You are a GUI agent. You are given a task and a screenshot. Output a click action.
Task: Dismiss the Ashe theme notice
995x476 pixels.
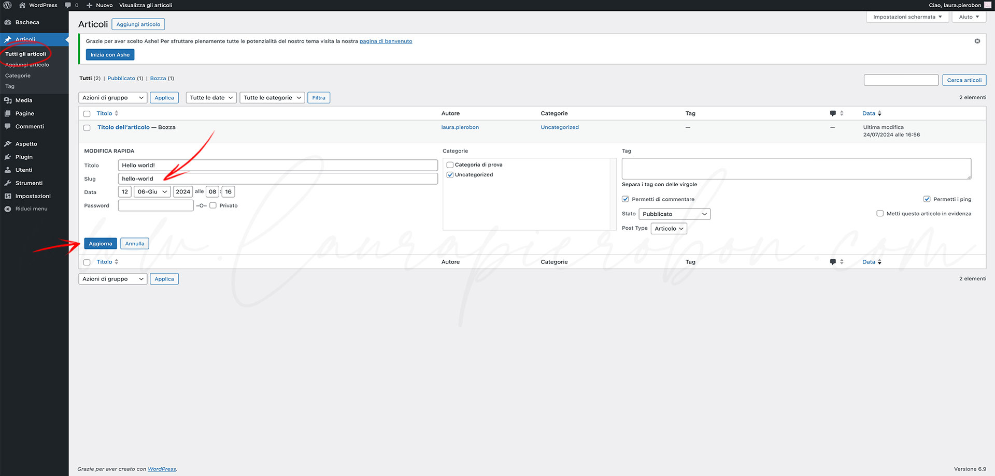tap(977, 41)
